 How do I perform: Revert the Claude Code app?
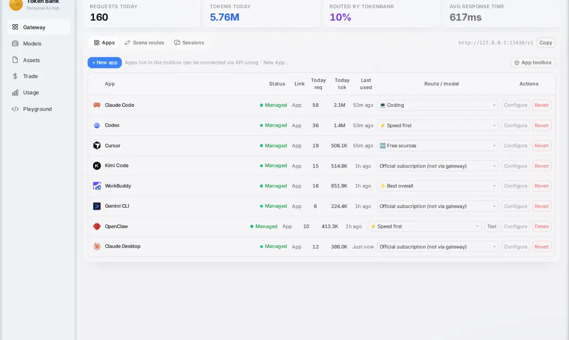point(542,105)
